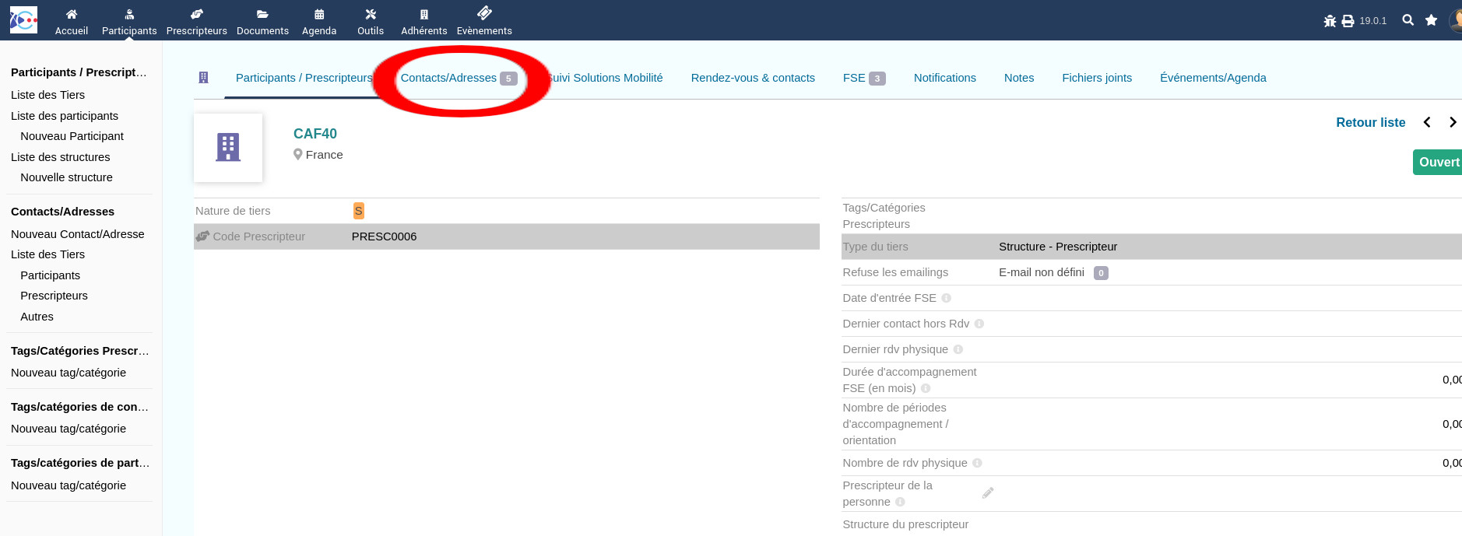Click the bug report icon
Screen dimensions: 1462x536
(1330, 21)
